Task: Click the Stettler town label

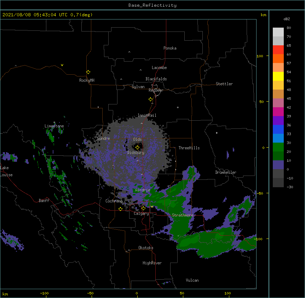Action: pyautogui.click(x=224, y=84)
